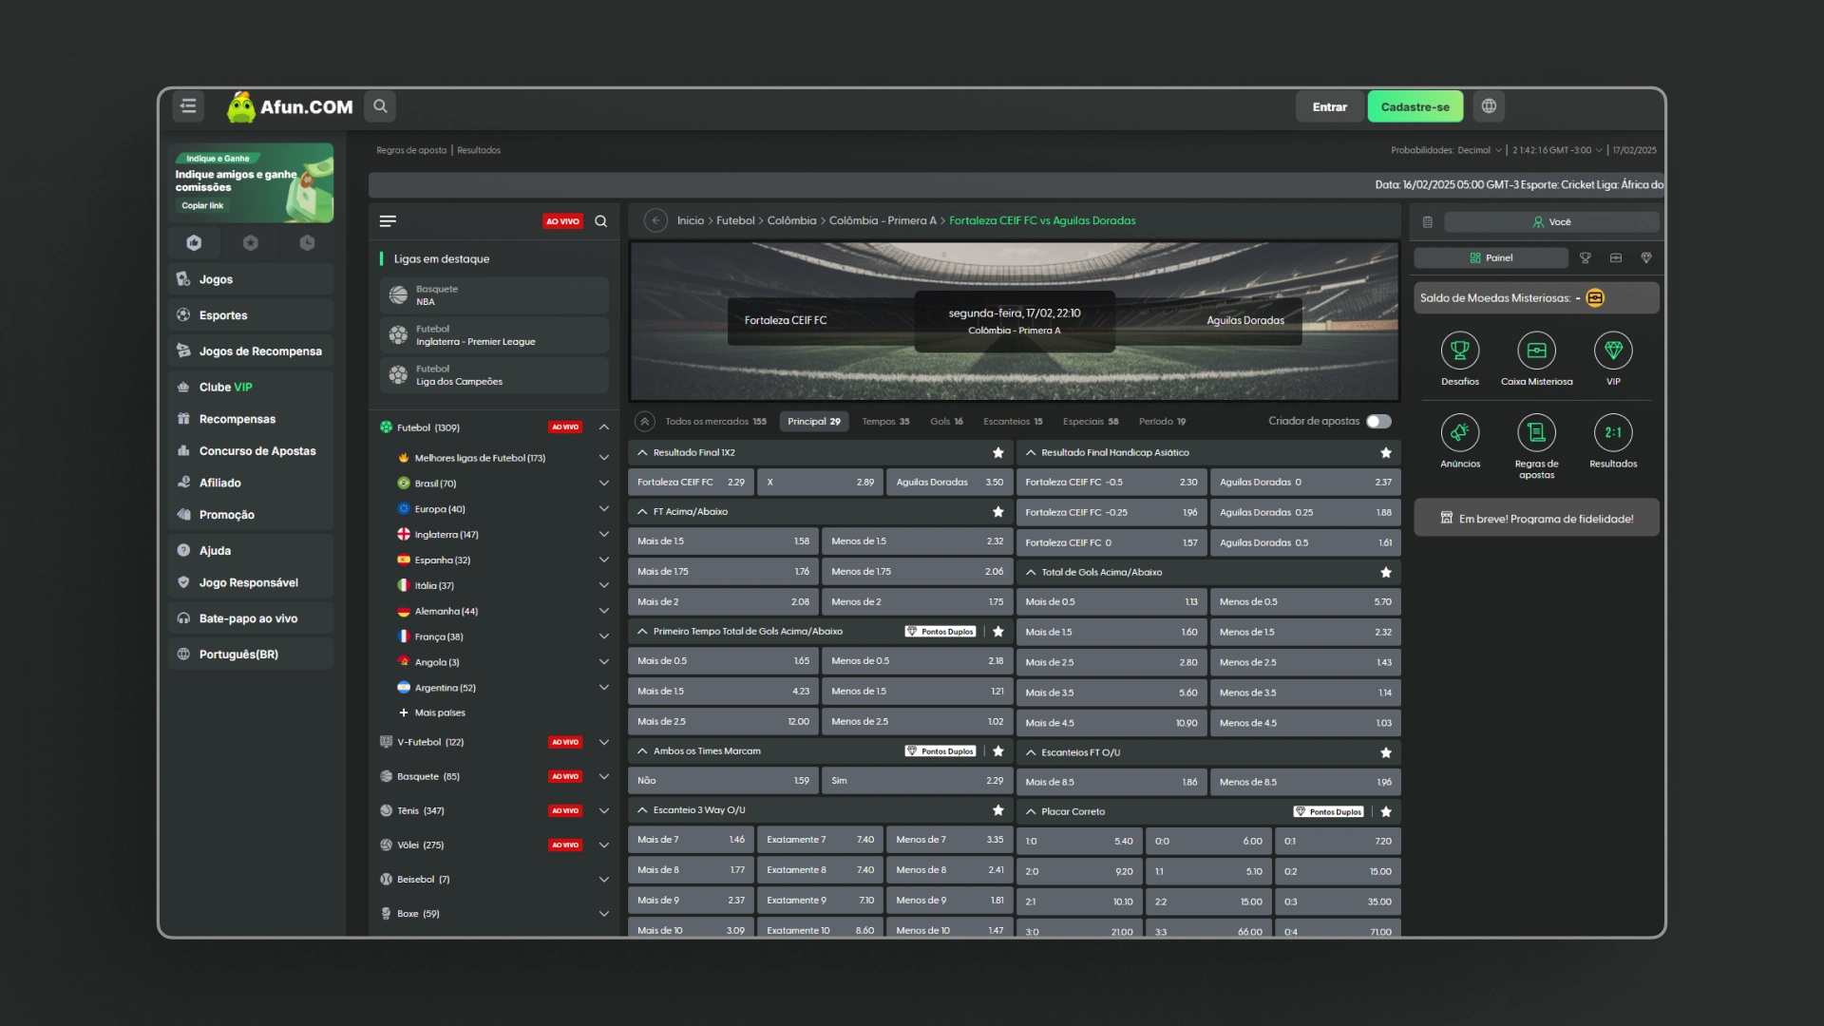The width and height of the screenshot is (1824, 1026).
Task: Select Mais de 2.5 at 2.80
Action: pyautogui.click(x=1111, y=662)
